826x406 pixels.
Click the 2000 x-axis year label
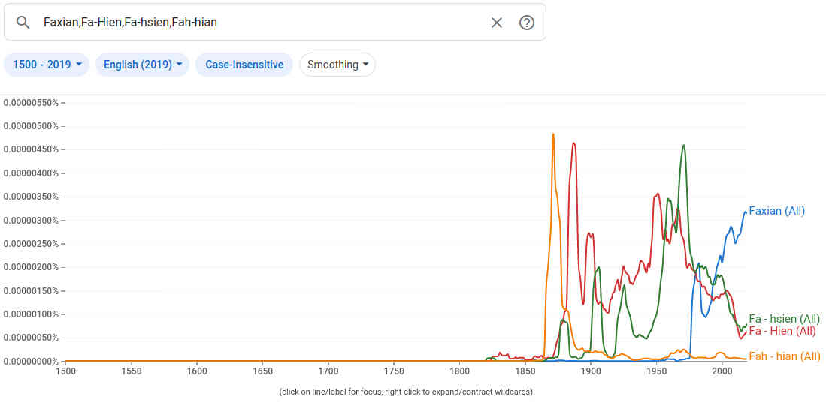[x=722, y=371]
